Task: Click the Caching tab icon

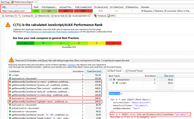Action: pos(20,16)
